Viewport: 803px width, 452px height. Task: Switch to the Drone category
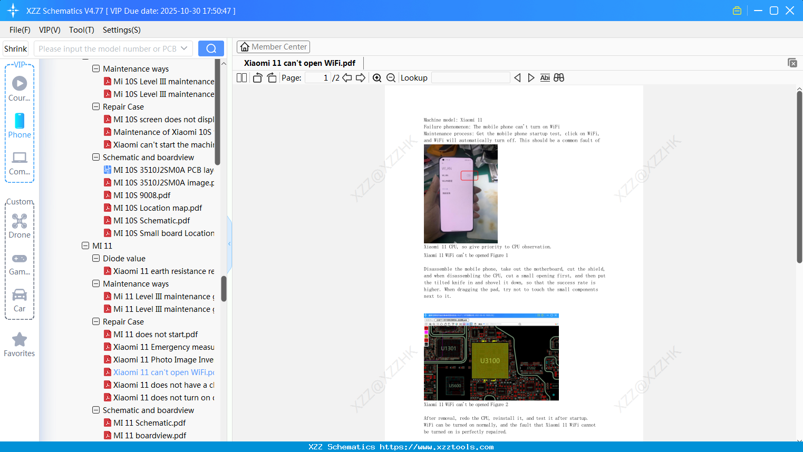[20, 226]
